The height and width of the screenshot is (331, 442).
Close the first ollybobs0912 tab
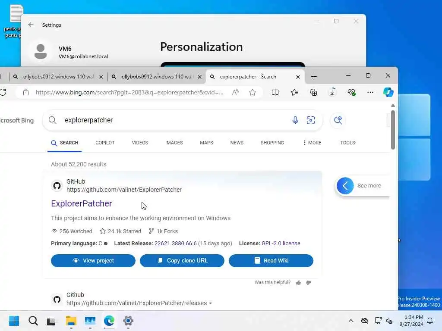click(101, 77)
